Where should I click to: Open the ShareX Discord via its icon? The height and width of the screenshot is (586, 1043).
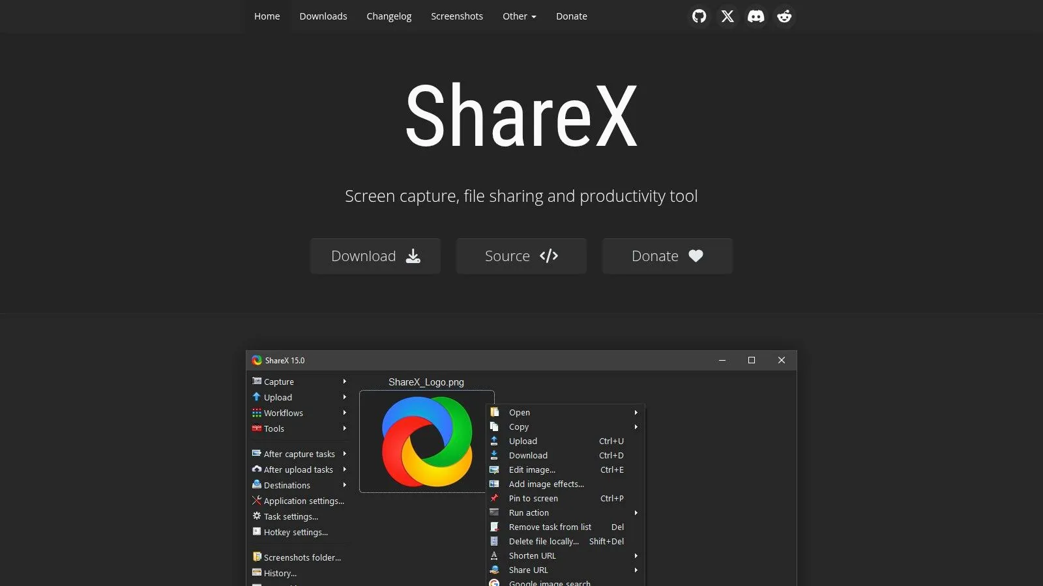[756, 16]
